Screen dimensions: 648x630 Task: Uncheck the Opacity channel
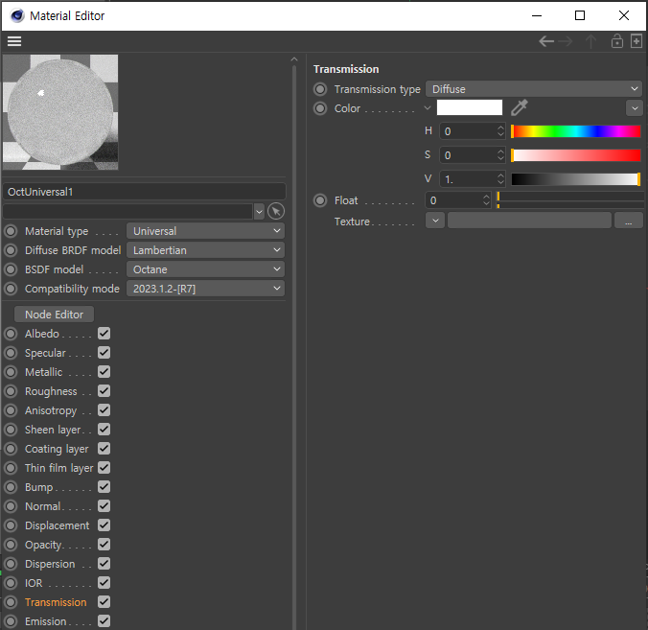point(104,545)
